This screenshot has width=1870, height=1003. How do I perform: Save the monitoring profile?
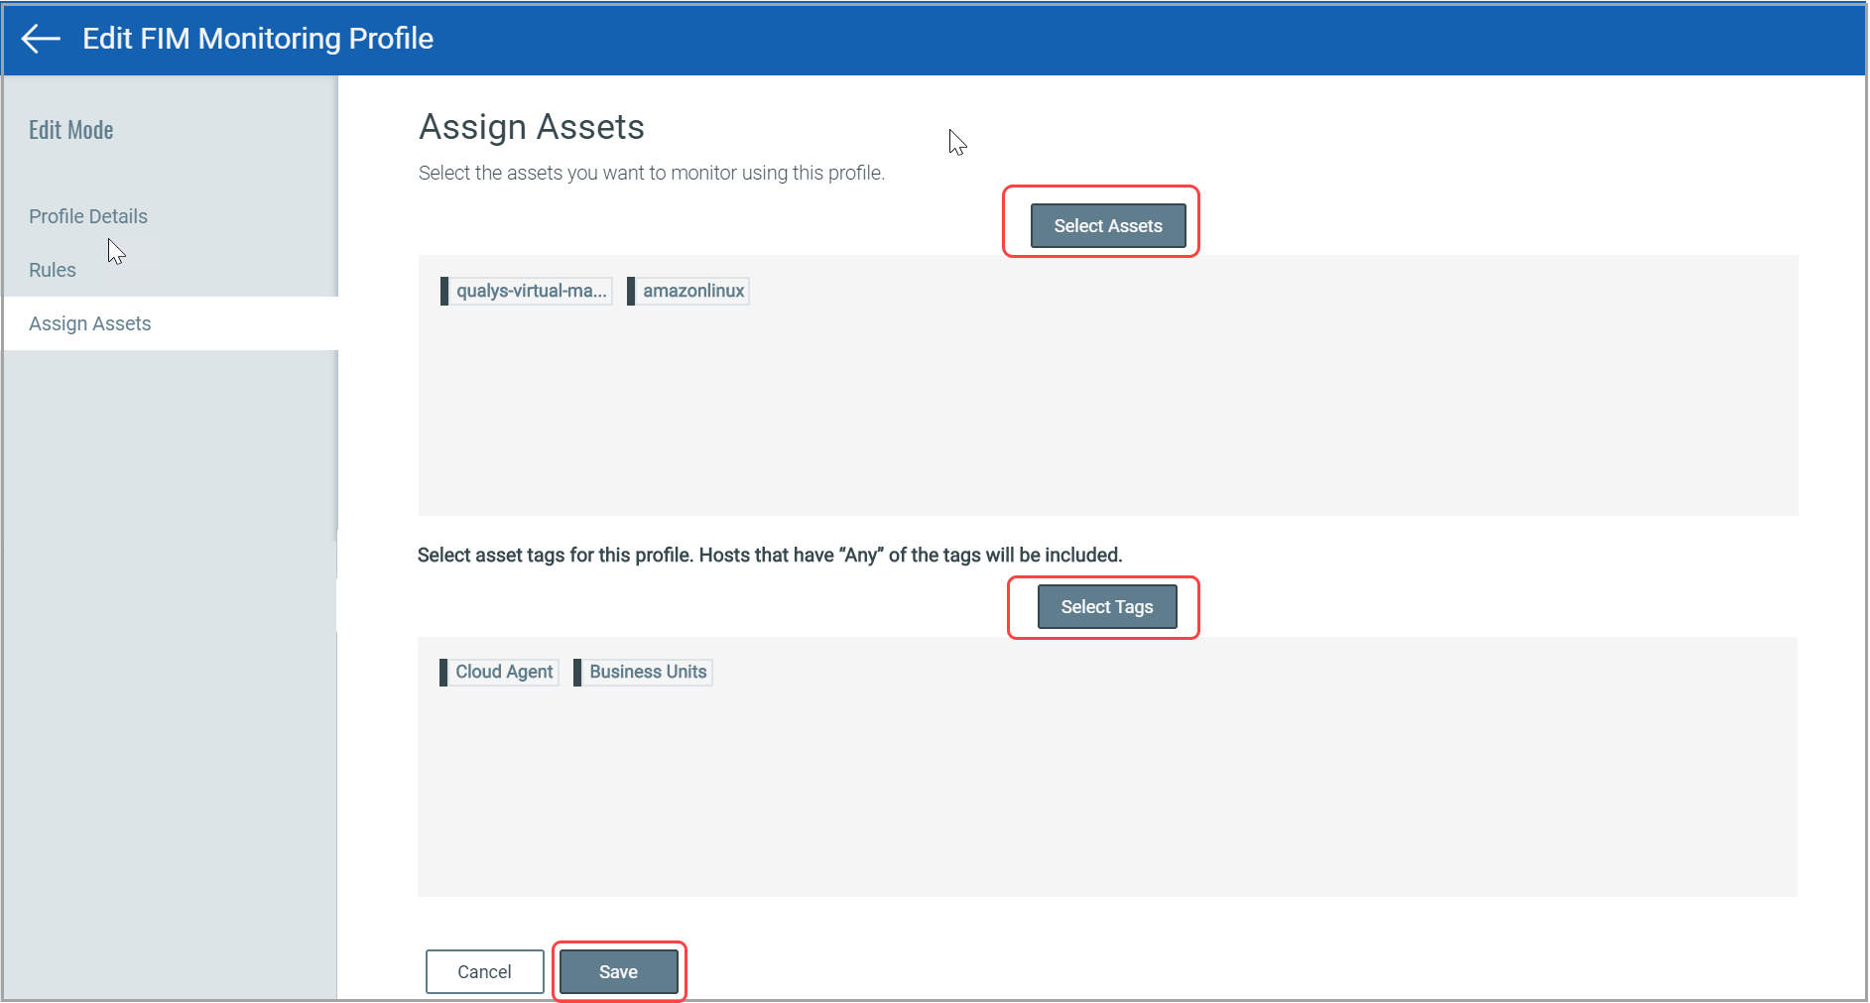[x=618, y=972]
